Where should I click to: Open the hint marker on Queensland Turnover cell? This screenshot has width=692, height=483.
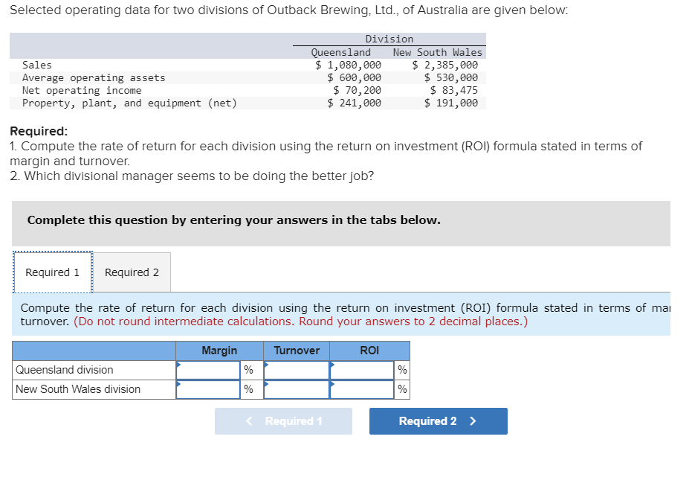click(265, 365)
